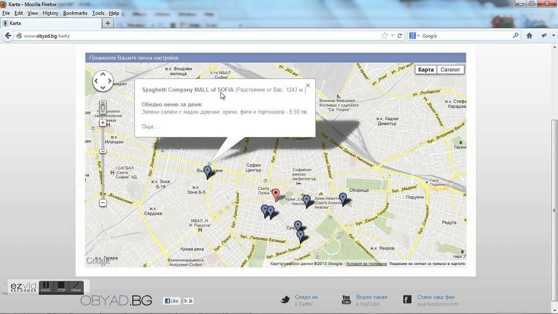
Task: Click the 'Още...' link in the popup
Action: [x=150, y=126]
